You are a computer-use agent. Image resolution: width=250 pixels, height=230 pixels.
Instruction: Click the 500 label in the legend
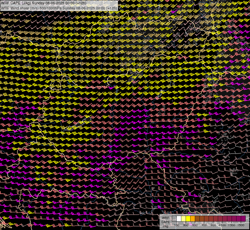coord(195,225)
